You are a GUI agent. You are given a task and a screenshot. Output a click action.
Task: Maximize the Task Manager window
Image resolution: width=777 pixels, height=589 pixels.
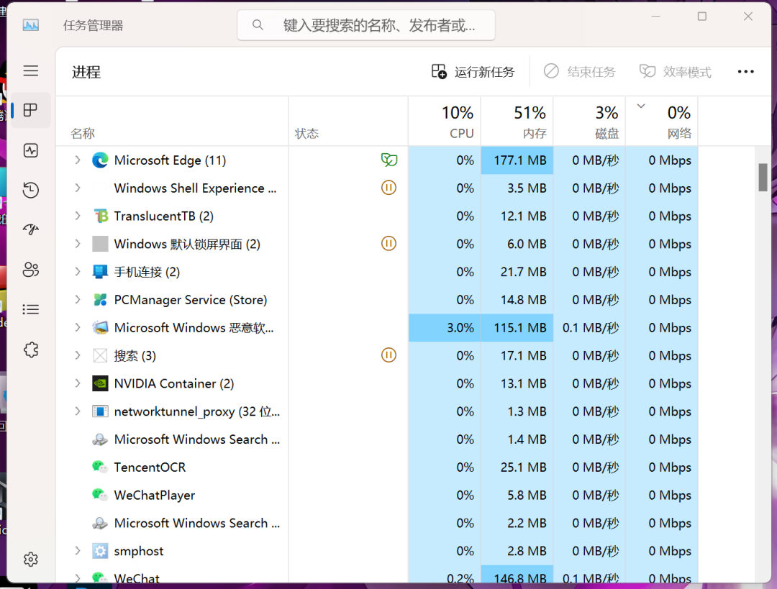[x=701, y=17]
